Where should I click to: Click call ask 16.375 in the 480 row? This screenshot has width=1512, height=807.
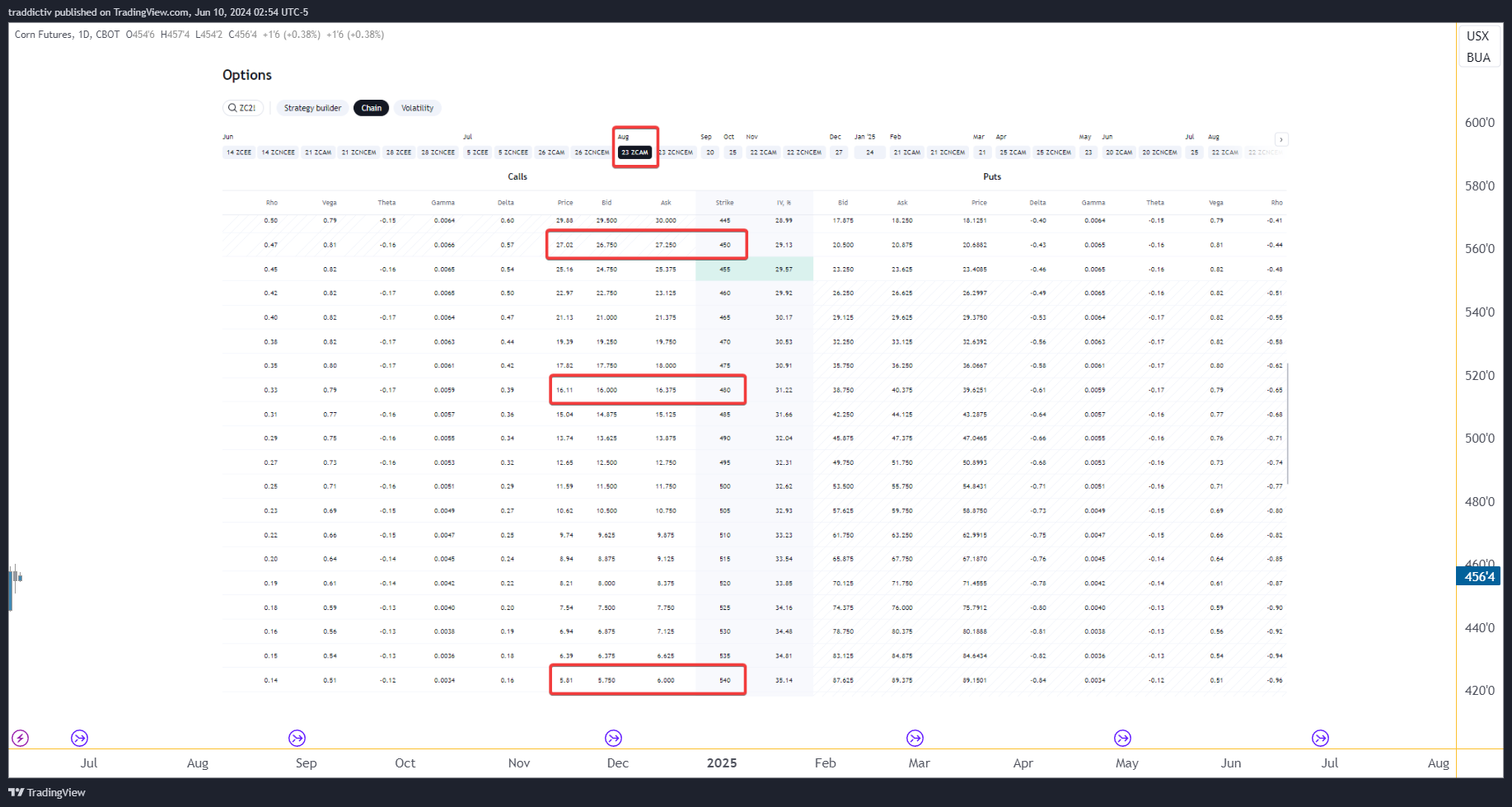click(666, 390)
